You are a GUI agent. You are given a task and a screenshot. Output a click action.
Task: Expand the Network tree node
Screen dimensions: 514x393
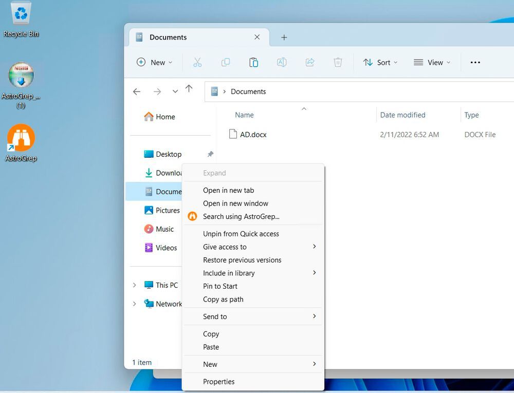[x=134, y=304]
